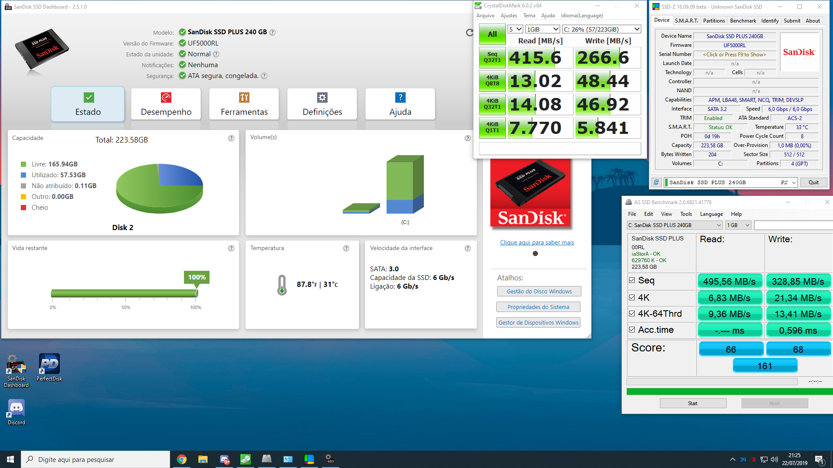Click help icon in Vida restante panel

[x=231, y=248]
